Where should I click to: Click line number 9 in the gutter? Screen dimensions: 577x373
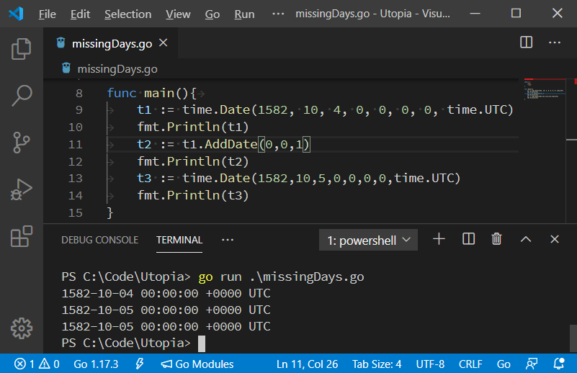pyautogui.click(x=79, y=110)
